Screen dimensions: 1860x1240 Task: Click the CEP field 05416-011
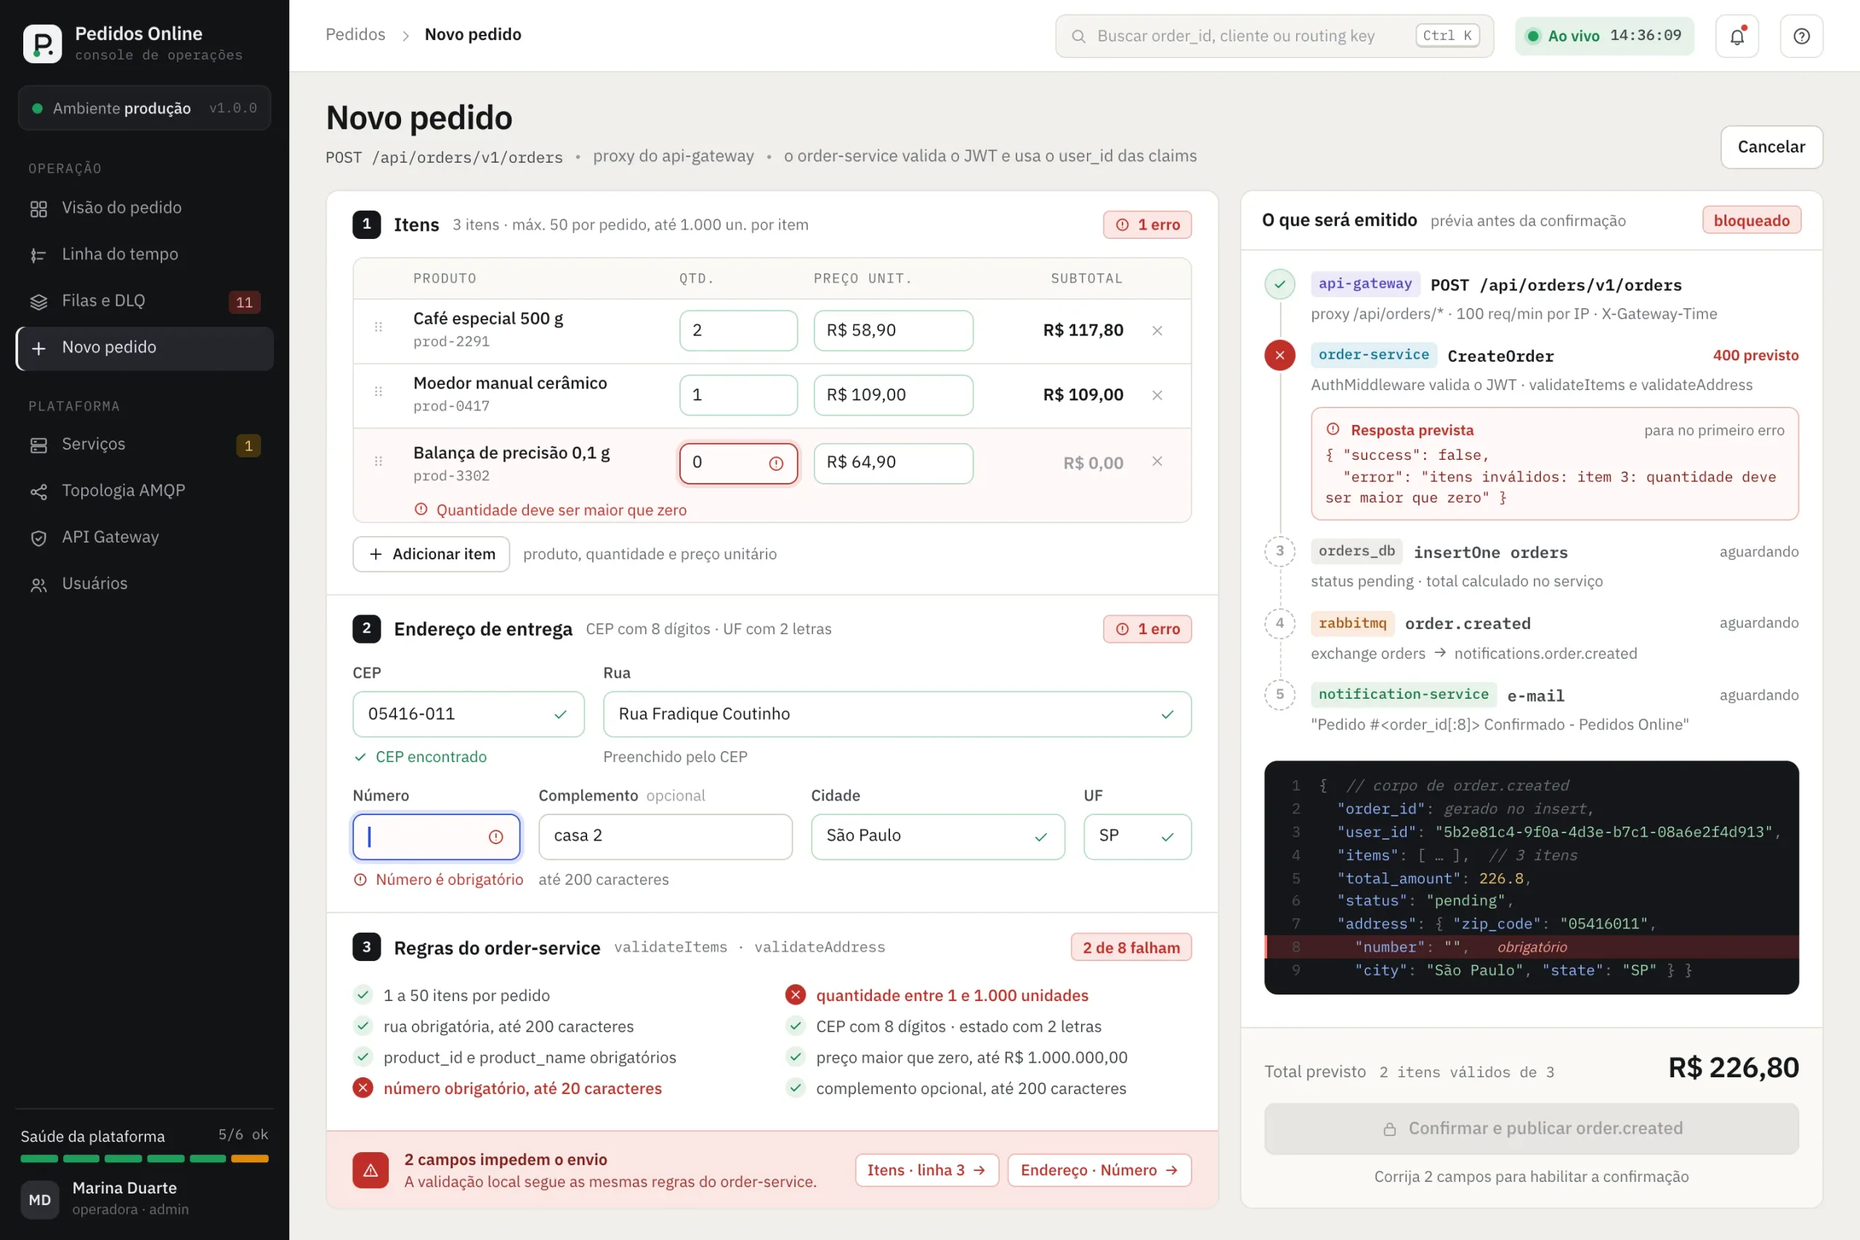coord(468,714)
